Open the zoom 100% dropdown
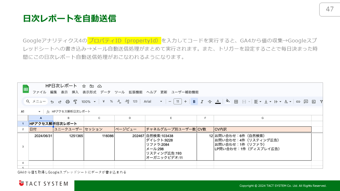This screenshot has height=191, width=340. pyautogui.click(x=89, y=102)
